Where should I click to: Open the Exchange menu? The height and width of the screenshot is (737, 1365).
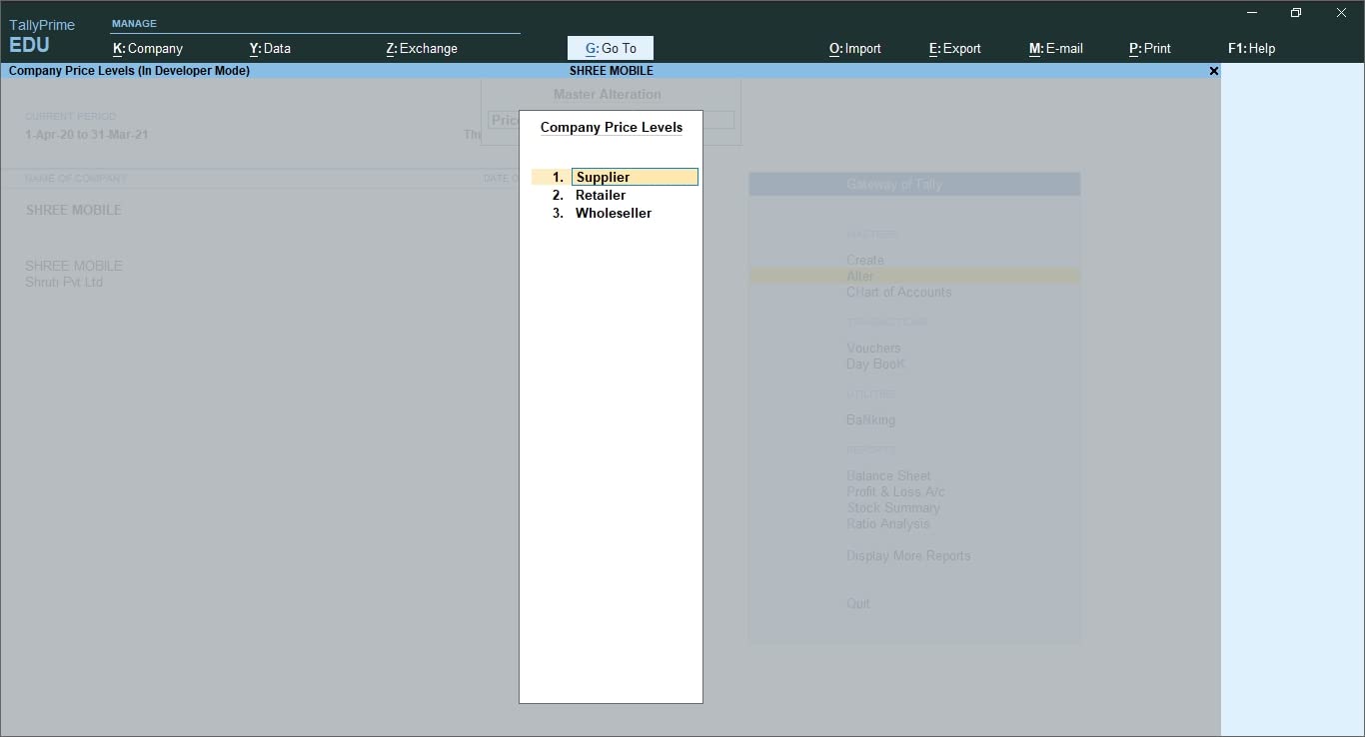tap(422, 47)
